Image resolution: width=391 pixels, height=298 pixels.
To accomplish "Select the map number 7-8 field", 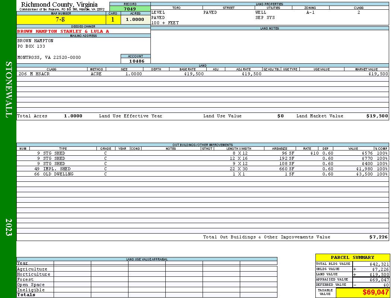I will (61, 19).
